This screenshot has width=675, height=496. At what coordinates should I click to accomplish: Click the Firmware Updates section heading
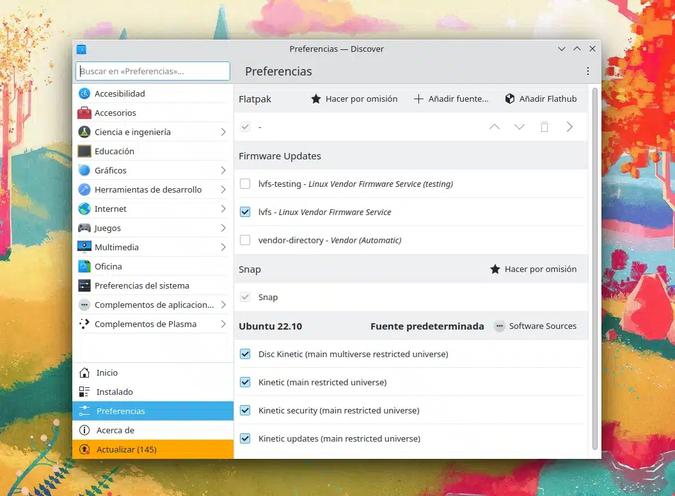pos(280,156)
